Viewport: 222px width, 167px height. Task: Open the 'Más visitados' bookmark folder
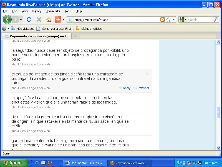tap(23, 29)
